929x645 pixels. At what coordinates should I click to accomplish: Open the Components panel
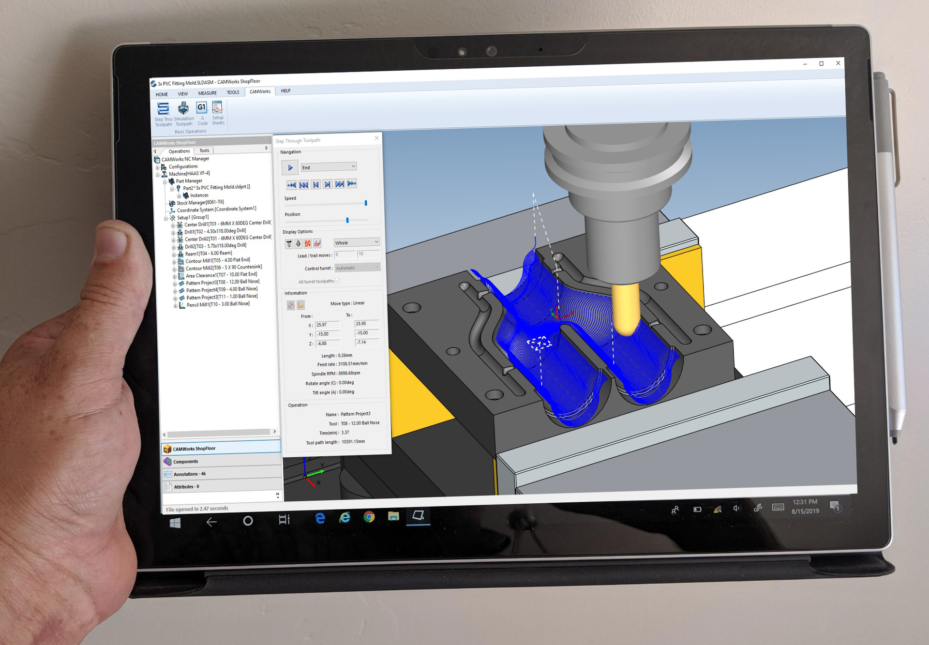[185, 461]
